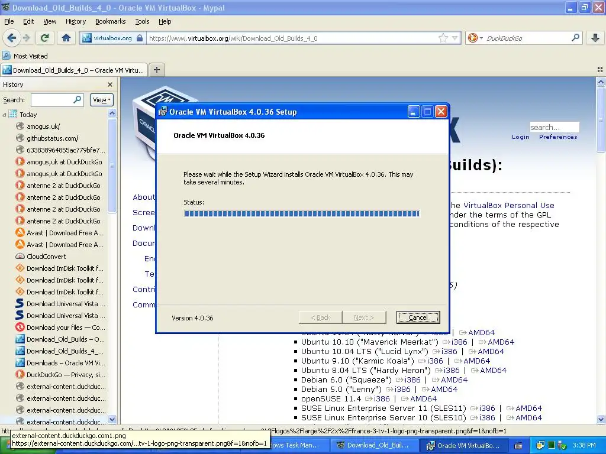The width and height of the screenshot is (606, 454).
Task: Click the address bar URL field
Action: 292,38
